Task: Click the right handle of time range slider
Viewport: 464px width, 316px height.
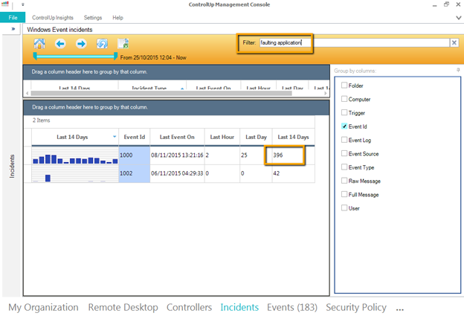Action: point(115,57)
